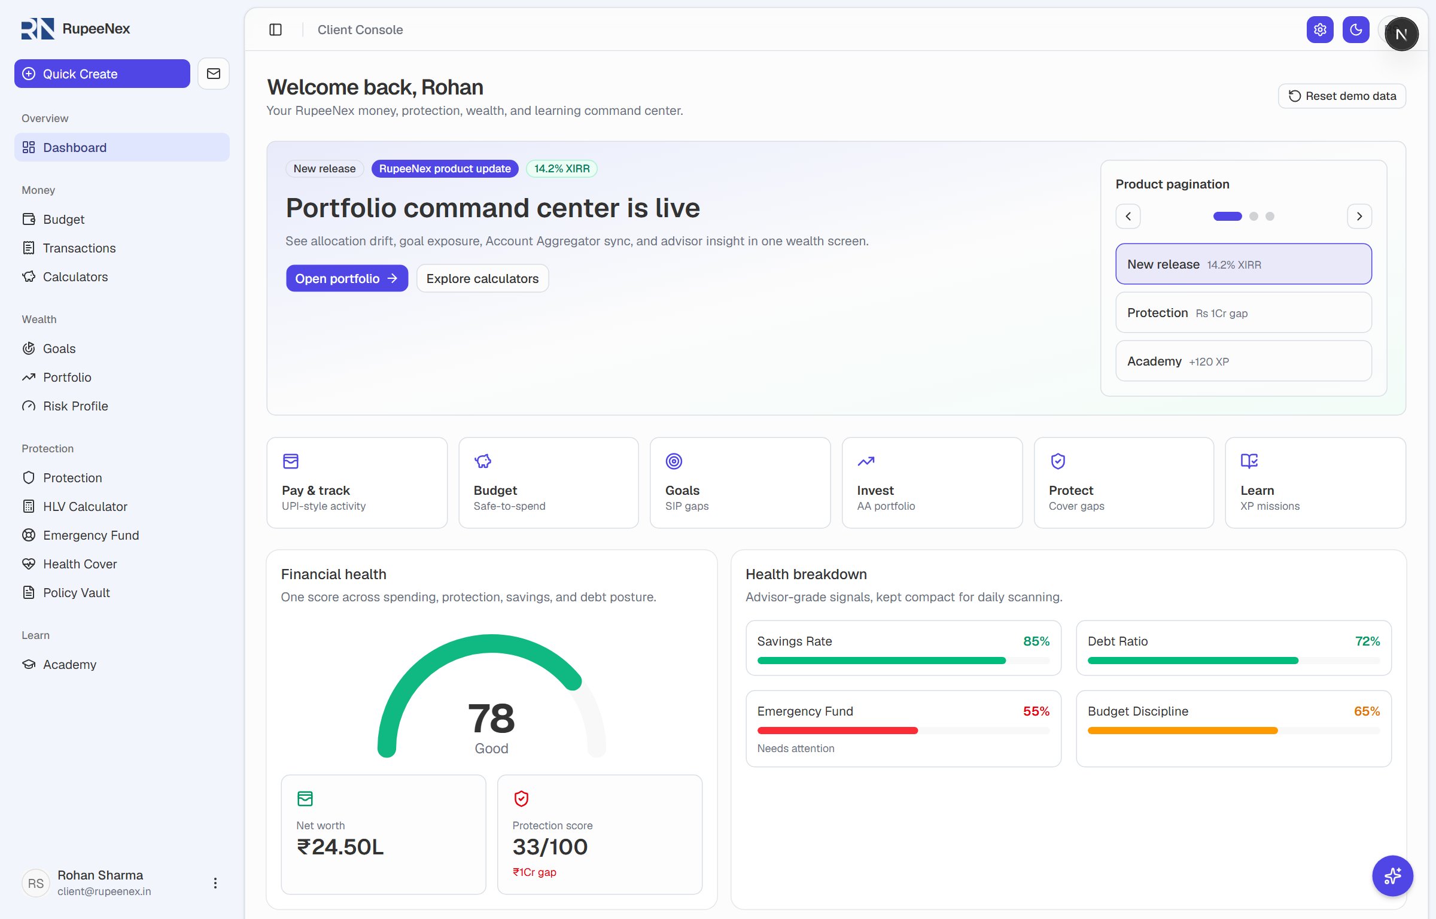Image resolution: width=1436 pixels, height=919 pixels.
Task: Click the Emergency Fund red progress bar
Action: (903, 731)
